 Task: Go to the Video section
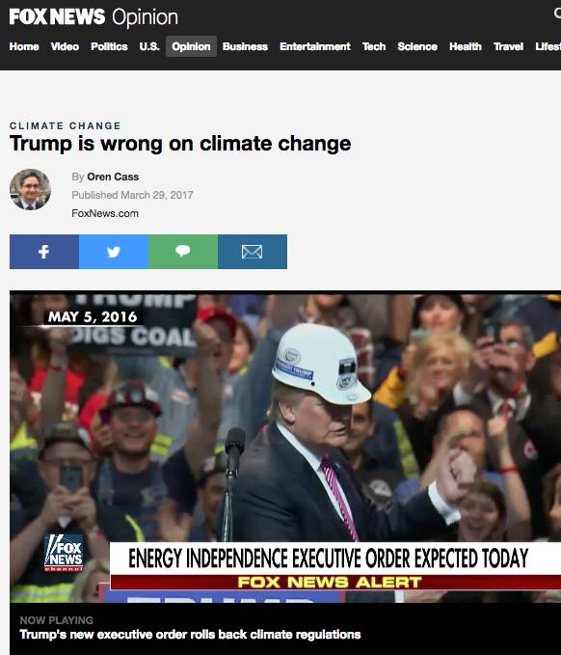65,46
